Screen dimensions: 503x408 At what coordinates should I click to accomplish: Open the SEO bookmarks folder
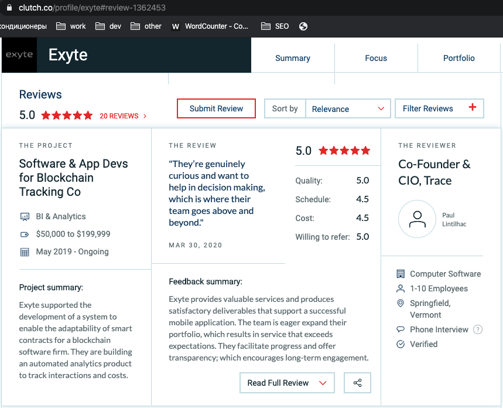(x=275, y=26)
